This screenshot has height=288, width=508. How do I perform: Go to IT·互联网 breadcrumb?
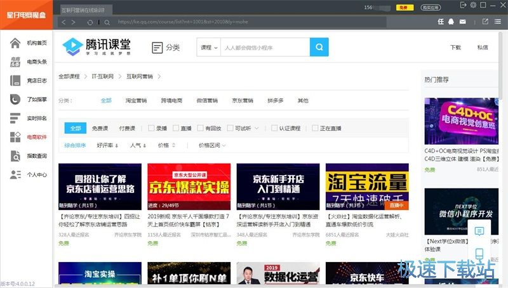coord(103,76)
